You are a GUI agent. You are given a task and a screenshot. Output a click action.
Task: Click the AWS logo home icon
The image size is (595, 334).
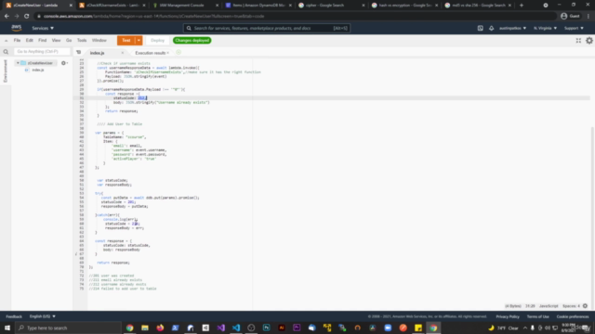pos(17,28)
